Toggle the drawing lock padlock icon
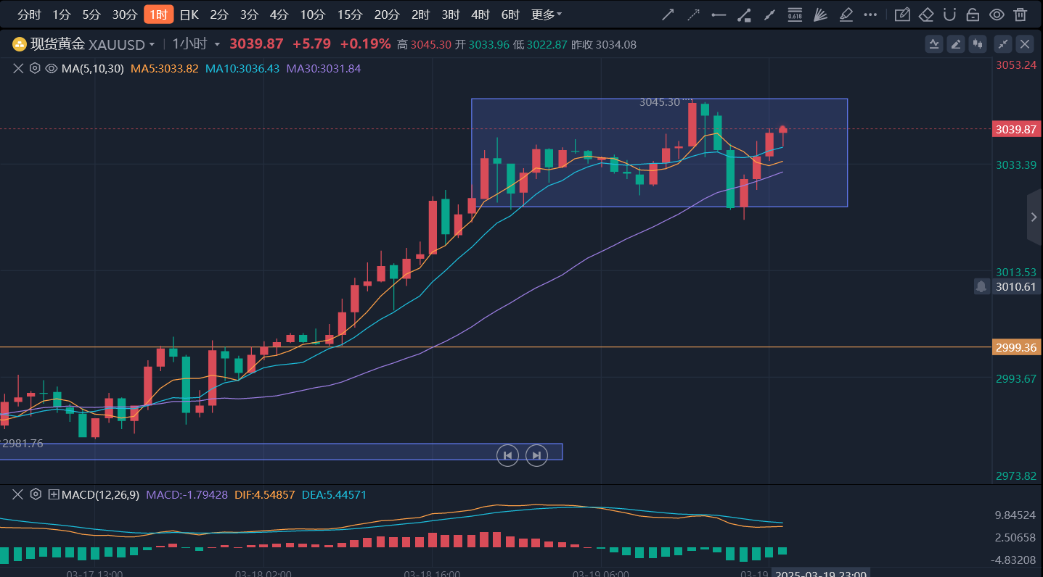This screenshot has height=577, width=1043. pos(973,14)
